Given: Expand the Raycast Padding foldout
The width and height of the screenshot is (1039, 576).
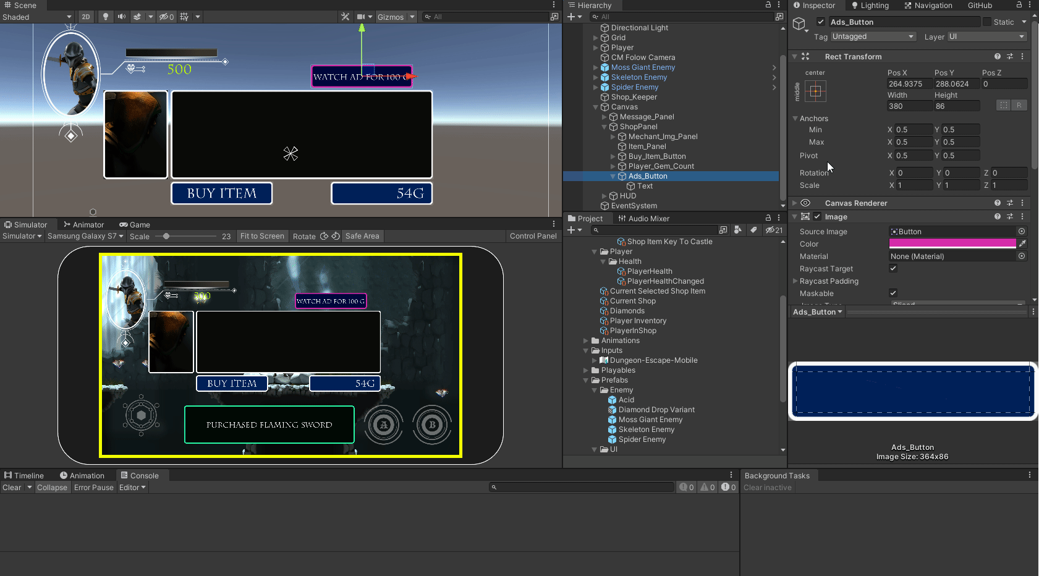Looking at the screenshot, I should coord(795,281).
